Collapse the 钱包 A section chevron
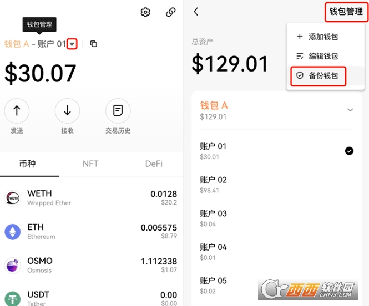The height and width of the screenshot is (306, 369). click(350, 110)
